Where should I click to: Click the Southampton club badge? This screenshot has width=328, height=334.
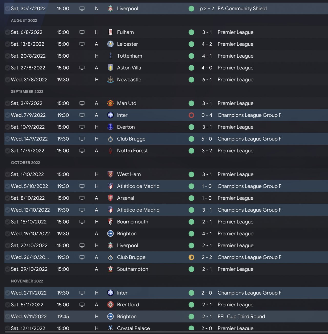click(110, 269)
